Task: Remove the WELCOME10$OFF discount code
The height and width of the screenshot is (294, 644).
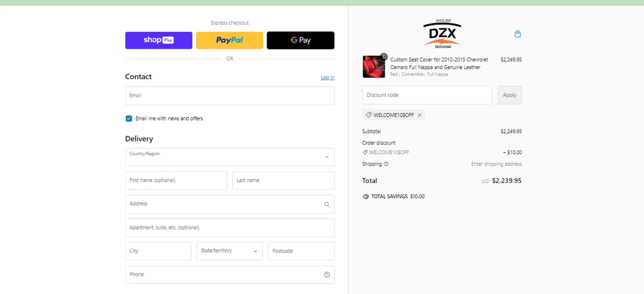Action: pyautogui.click(x=419, y=115)
